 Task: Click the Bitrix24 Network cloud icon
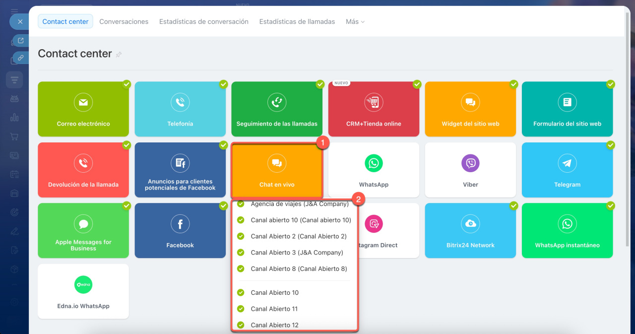tap(470, 224)
